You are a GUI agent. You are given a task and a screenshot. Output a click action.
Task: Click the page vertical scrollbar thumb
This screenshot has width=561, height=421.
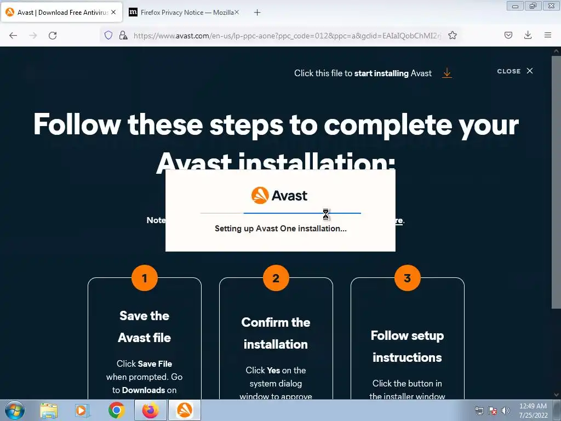tap(556, 181)
